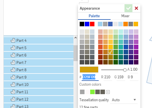152x108 pixels.
Task: Click the parts list scrollbar thumb
Action: tap(75, 53)
